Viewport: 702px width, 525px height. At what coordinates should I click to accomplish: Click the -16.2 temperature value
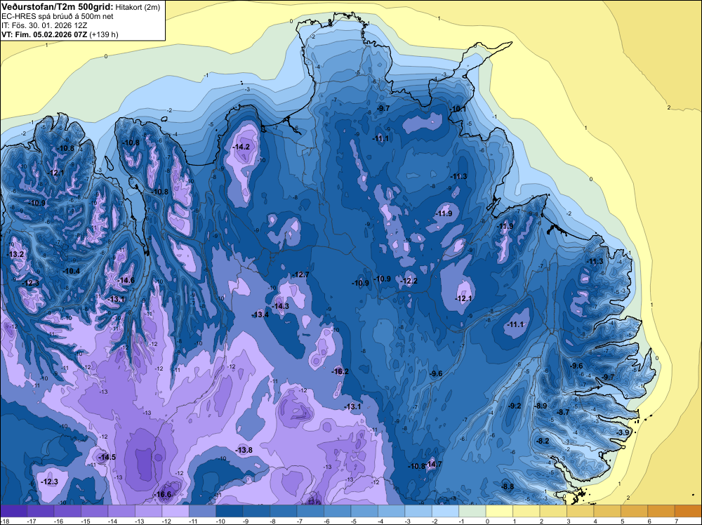click(x=340, y=371)
